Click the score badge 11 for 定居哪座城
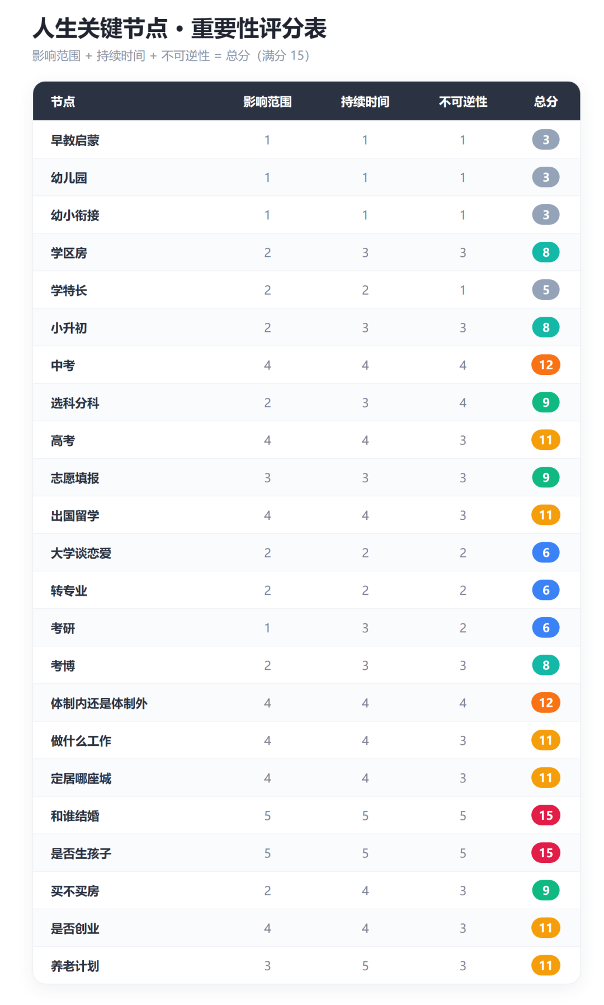The height and width of the screenshot is (1005, 604). click(546, 777)
